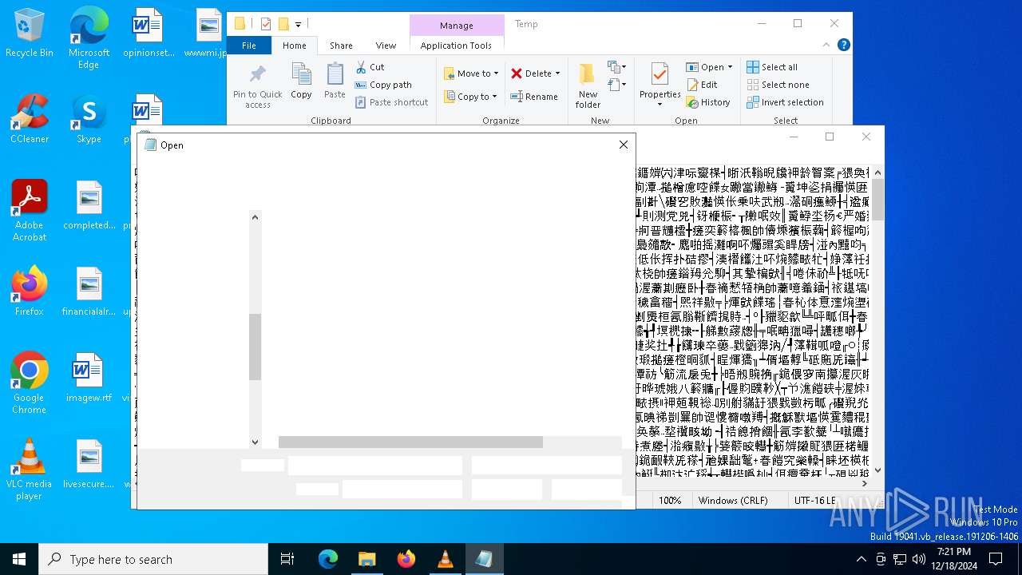The width and height of the screenshot is (1022, 575).
Task: Select the completed image file on desktop
Action: [x=89, y=204]
